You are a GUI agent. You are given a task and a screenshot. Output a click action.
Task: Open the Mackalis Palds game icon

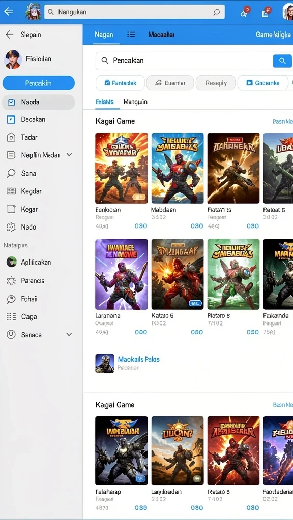105,364
